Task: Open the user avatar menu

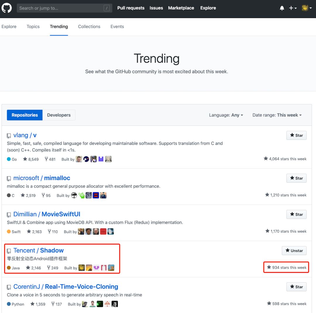Action: coord(307,8)
